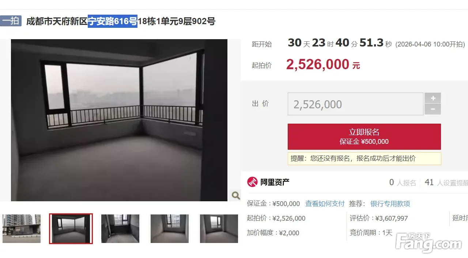Click the magnifier zoom icon on photo
Viewport: 468px width, 258px height.
click(x=236, y=195)
